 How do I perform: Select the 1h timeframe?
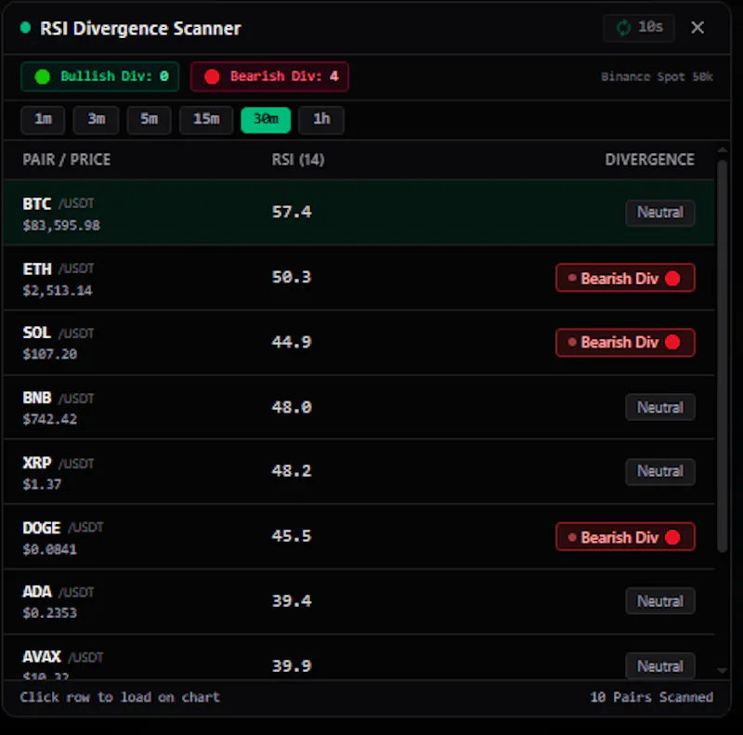click(321, 120)
